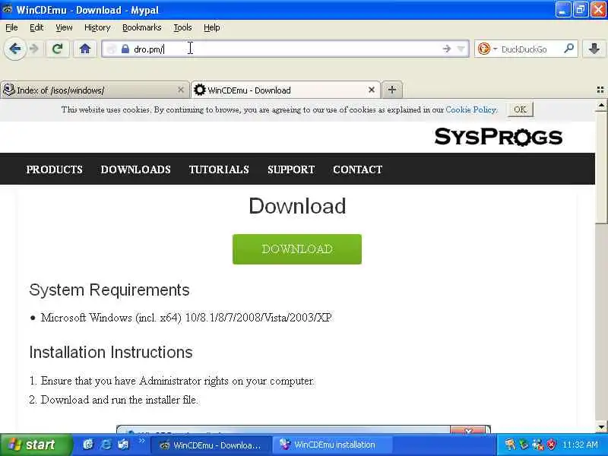
Task: Click the first system tray icon
Action: (x=510, y=445)
